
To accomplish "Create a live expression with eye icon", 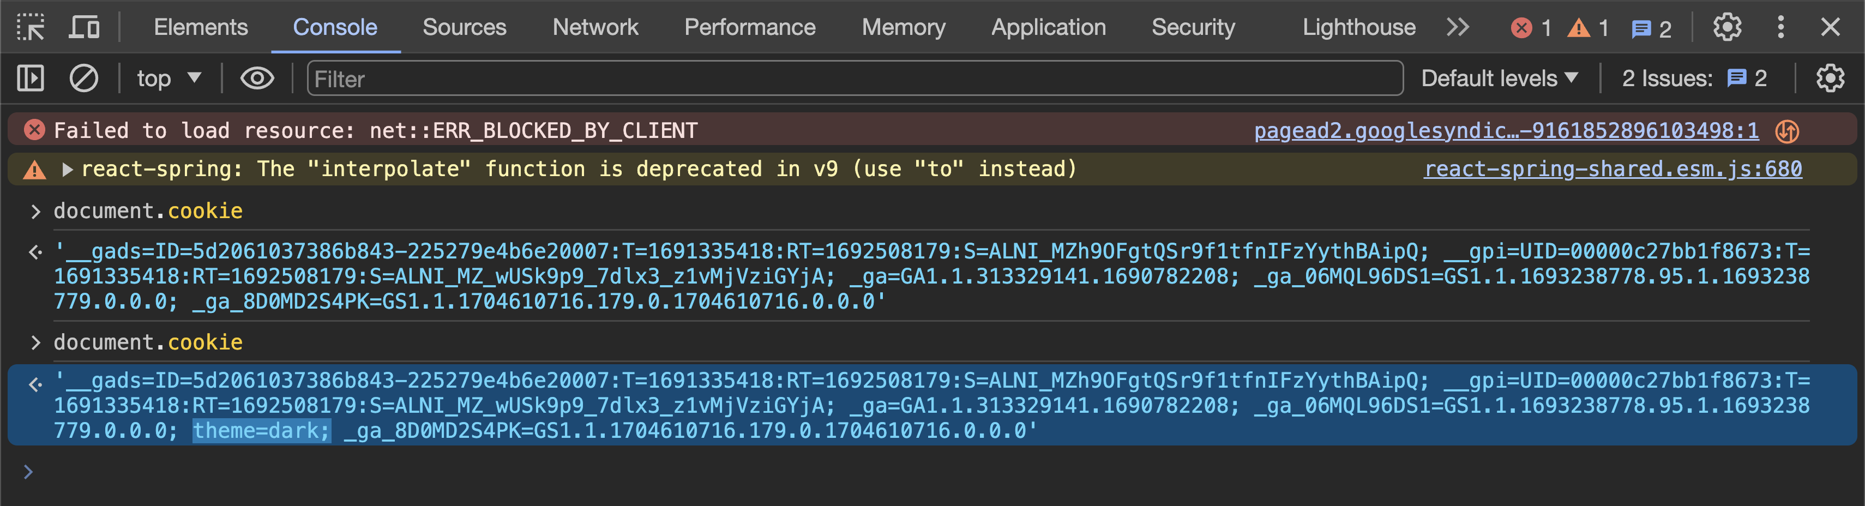I will [257, 78].
